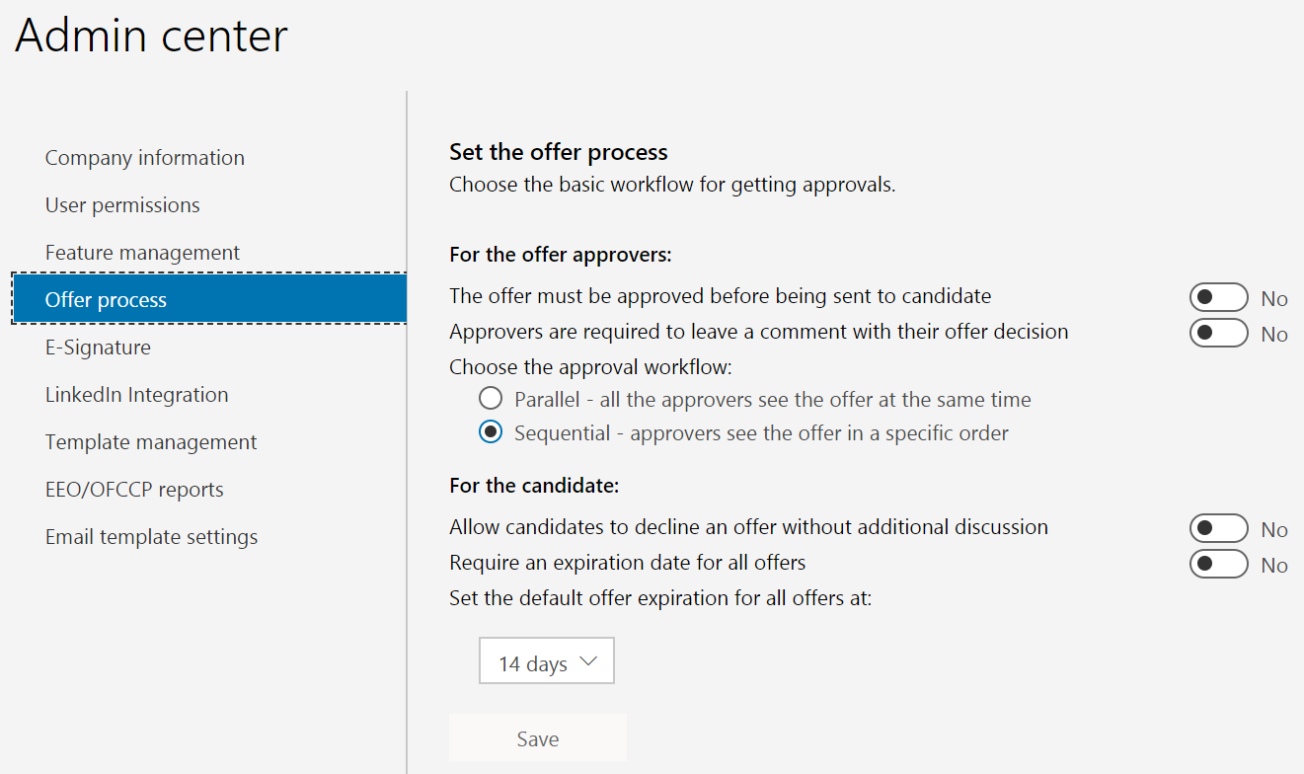Viewport: 1304px width, 774px height.
Task: Open Company information settings
Action: point(144,157)
